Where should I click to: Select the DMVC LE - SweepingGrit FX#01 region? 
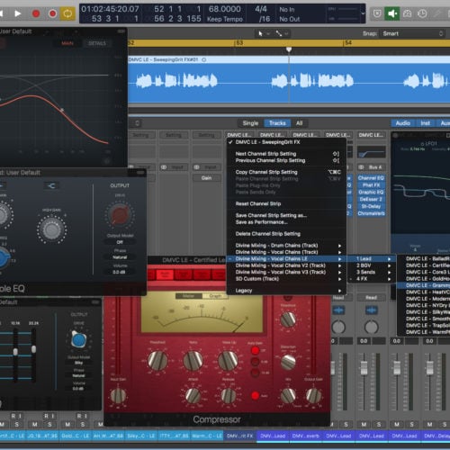tap(289, 79)
